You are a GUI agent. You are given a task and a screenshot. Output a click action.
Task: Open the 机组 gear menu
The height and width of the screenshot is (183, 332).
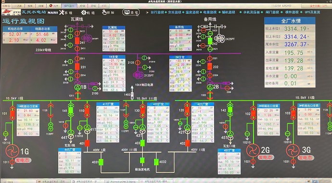point(88,12)
